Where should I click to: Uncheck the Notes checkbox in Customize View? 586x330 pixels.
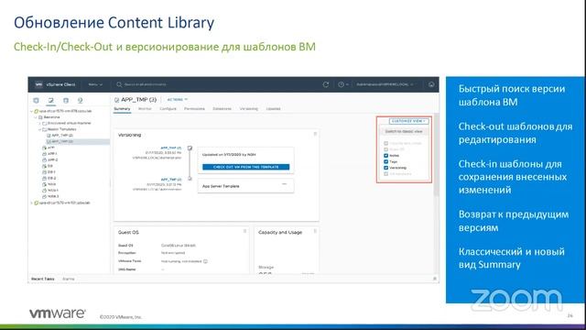[x=386, y=155]
